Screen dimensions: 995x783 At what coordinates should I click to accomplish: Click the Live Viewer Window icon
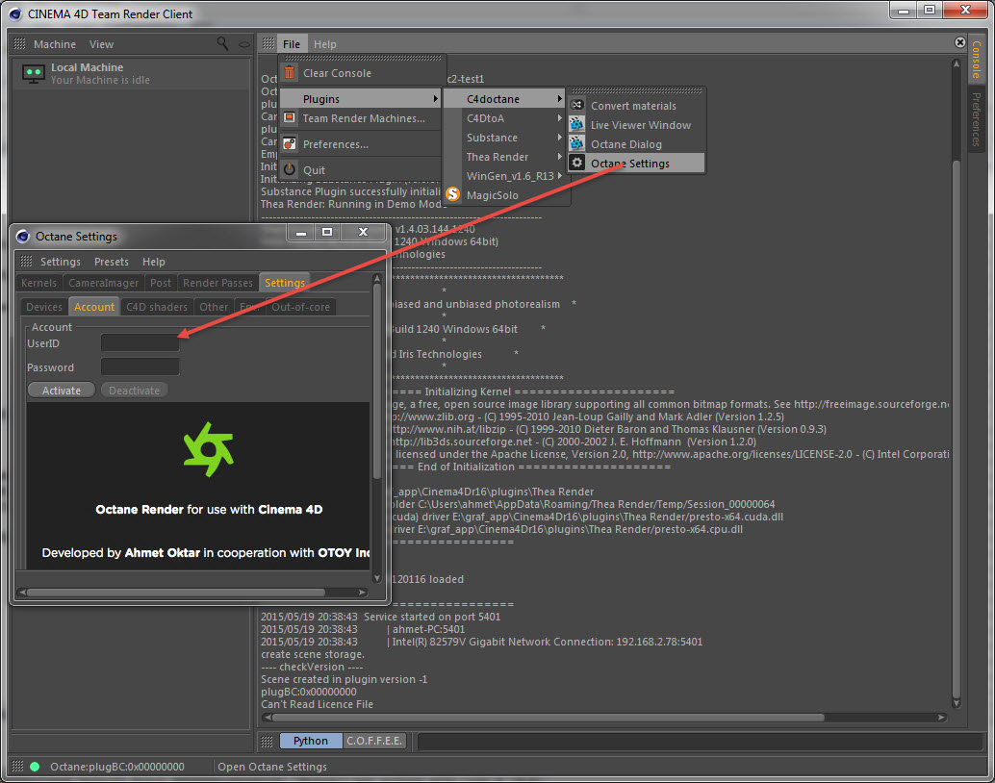(576, 124)
